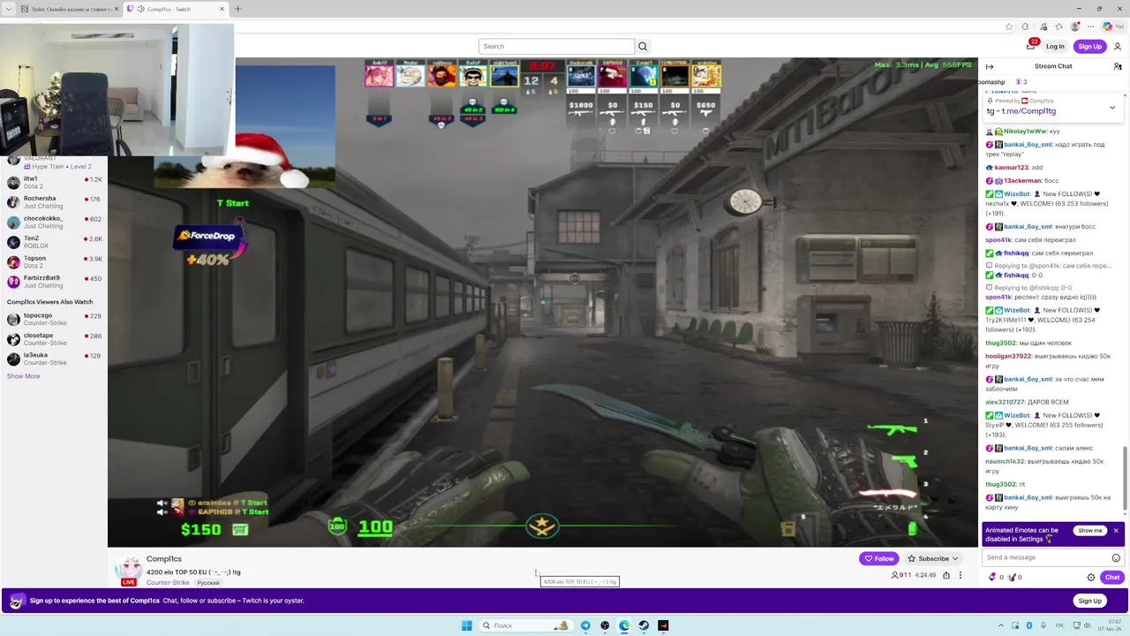Open Rochersha Just Chatting channel
The height and width of the screenshot is (636, 1130).
54,202
